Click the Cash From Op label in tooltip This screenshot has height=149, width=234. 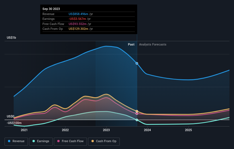[52, 29]
